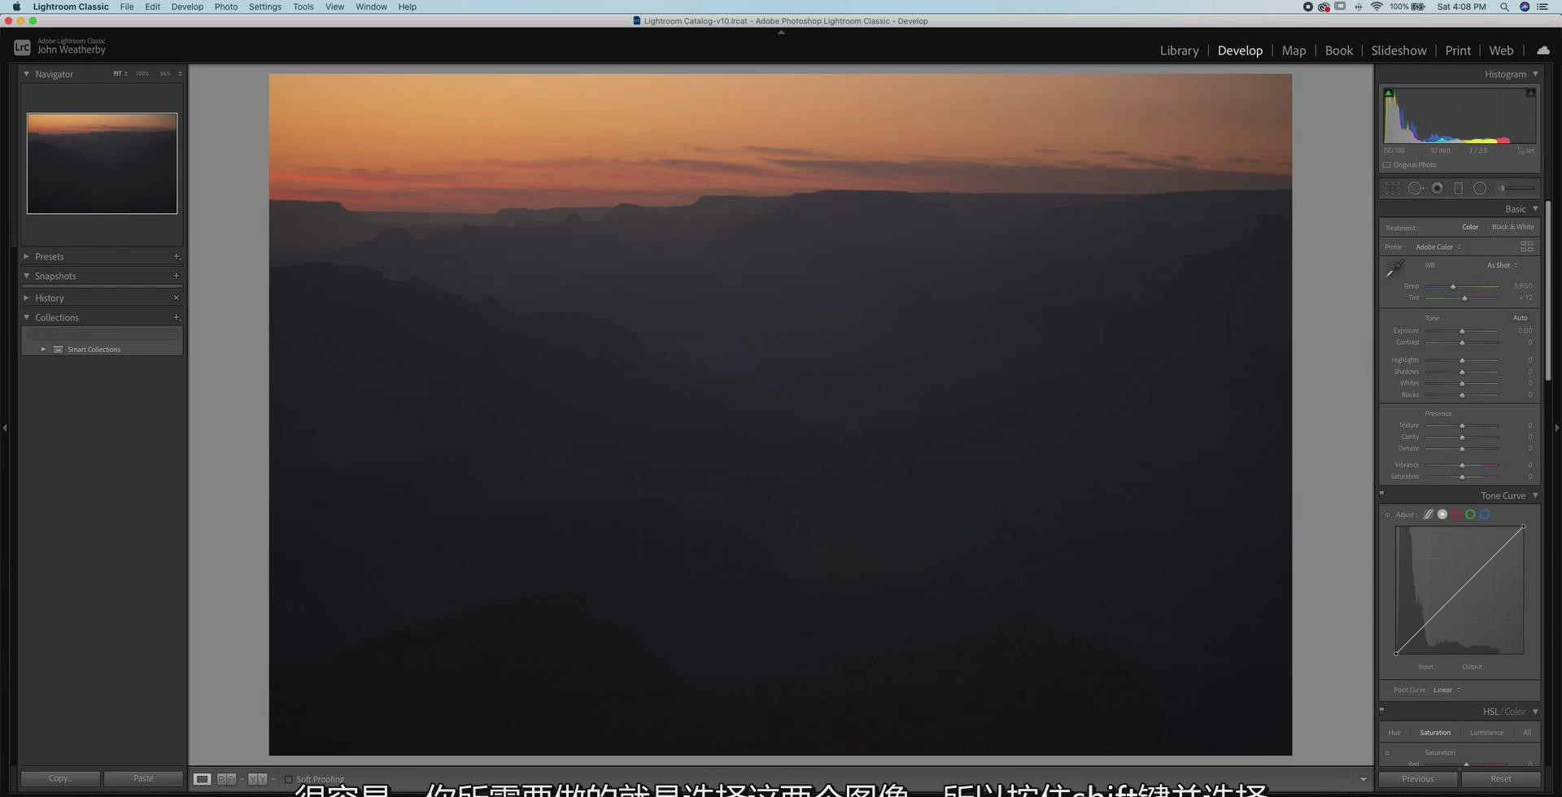
Task: Create a new snapshot with plus icon
Action: click(x=177, y=276)
